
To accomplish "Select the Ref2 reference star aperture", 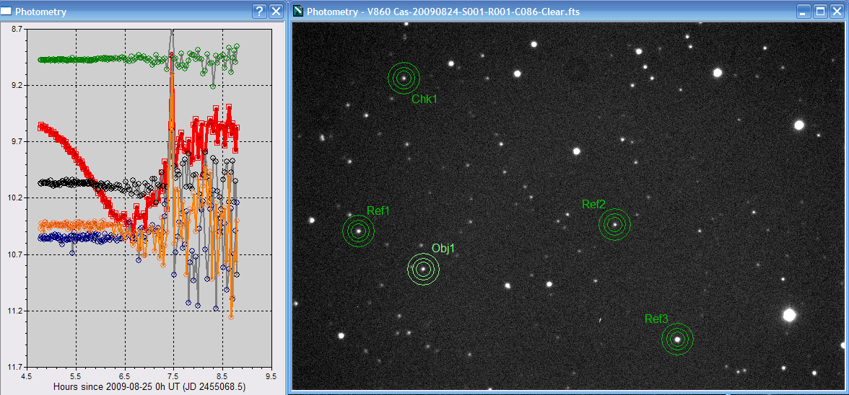I will pos(614,224).
